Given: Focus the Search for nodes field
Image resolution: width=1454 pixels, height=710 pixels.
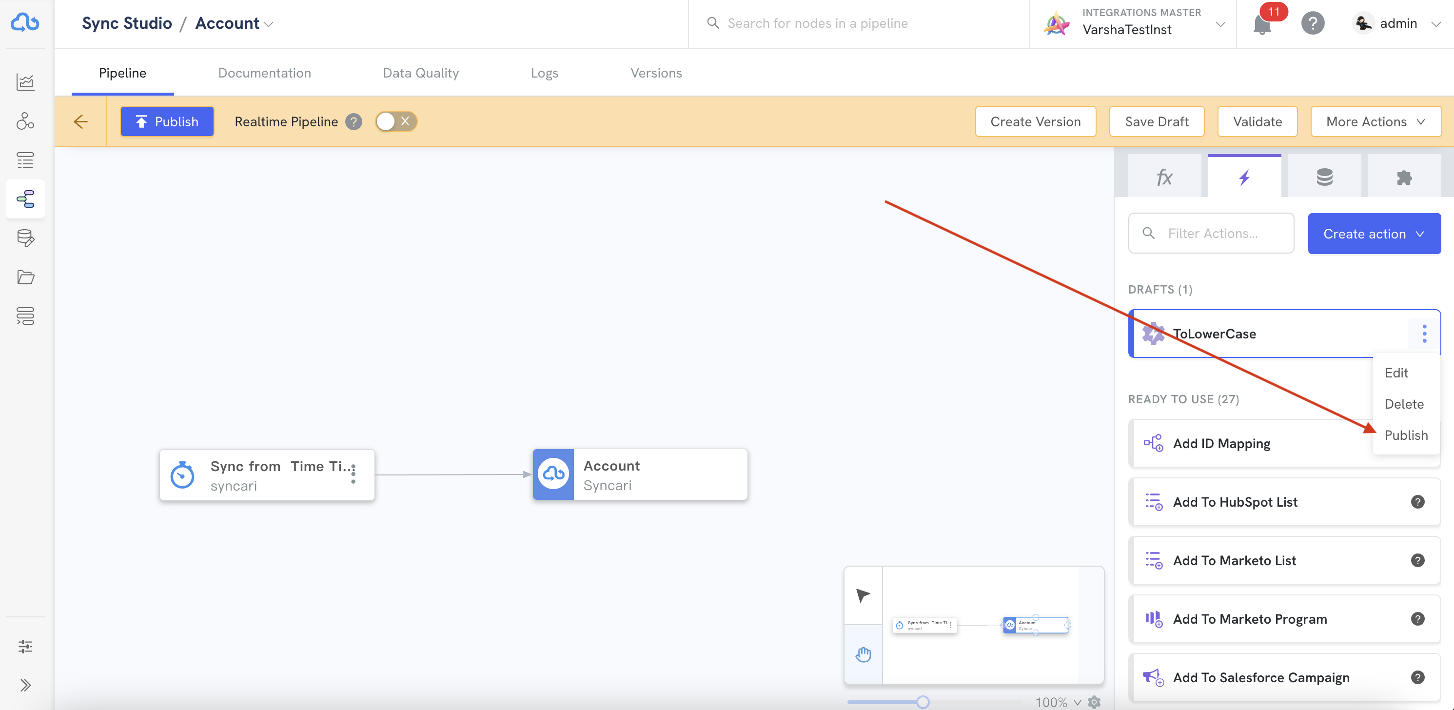Looking at the screenshot, I should tap(858, 23).
